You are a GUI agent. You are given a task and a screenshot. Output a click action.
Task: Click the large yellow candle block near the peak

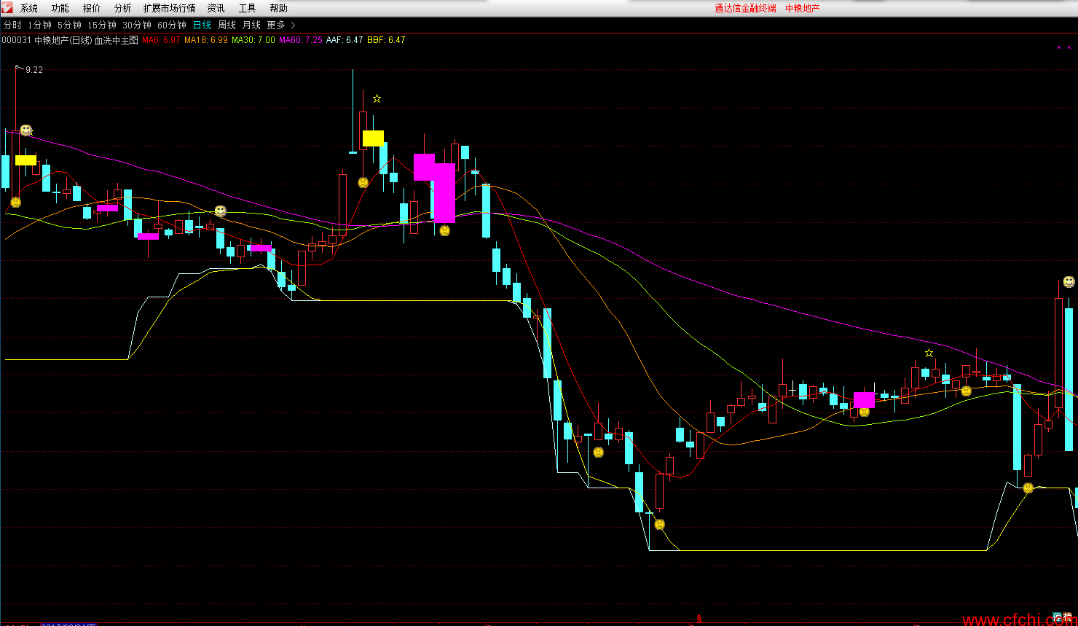click(x=373, y=138)
